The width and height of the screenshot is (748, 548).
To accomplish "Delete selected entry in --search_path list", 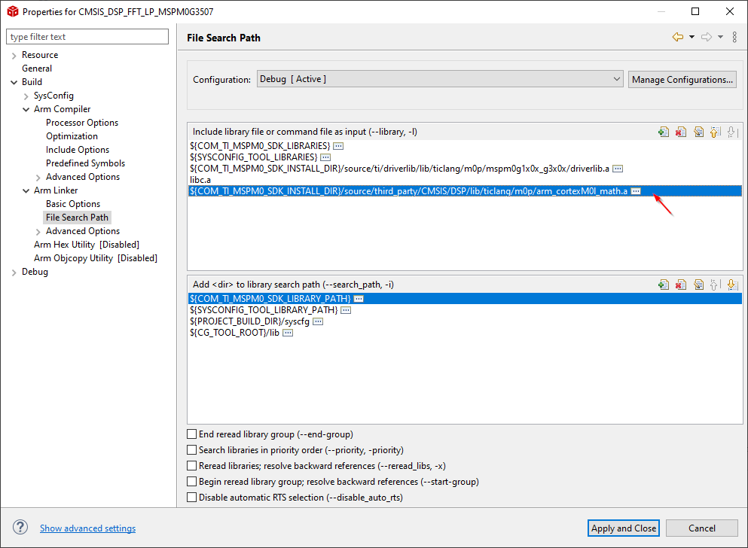I will [x=681, y=285].
